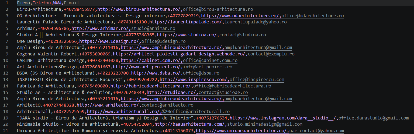Image resolution: width=414 pixels, height=134 pixels.
Task: Click the phone number +40213223700
Action: coord(113,73)
